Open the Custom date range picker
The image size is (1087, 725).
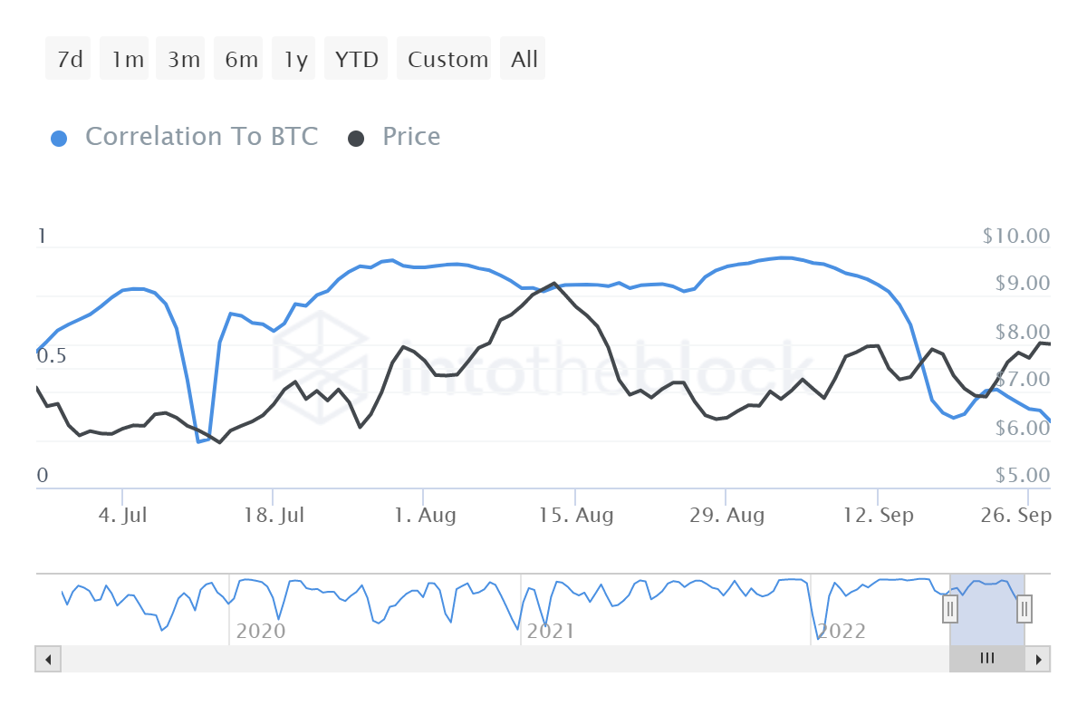pos(447,59)
